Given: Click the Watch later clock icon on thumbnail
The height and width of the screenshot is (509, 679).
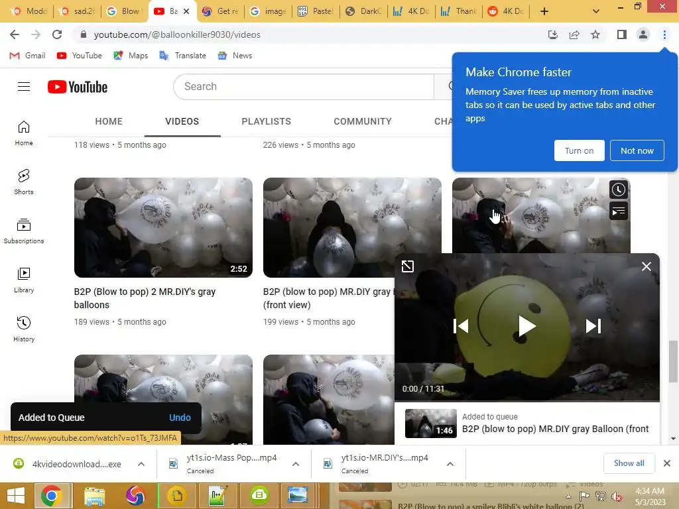Looking at the screenshot, I should pos(619,190).
